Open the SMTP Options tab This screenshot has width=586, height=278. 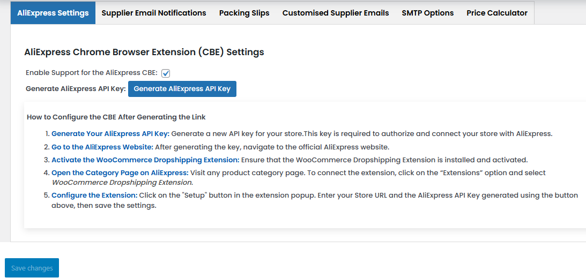[x=427, y=13]
